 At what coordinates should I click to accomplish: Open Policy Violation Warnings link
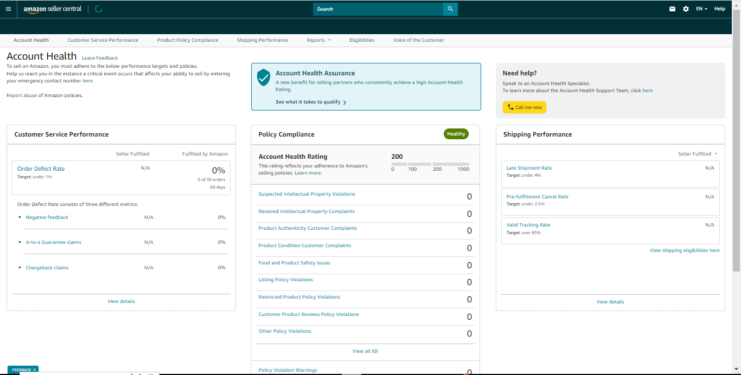288,370
